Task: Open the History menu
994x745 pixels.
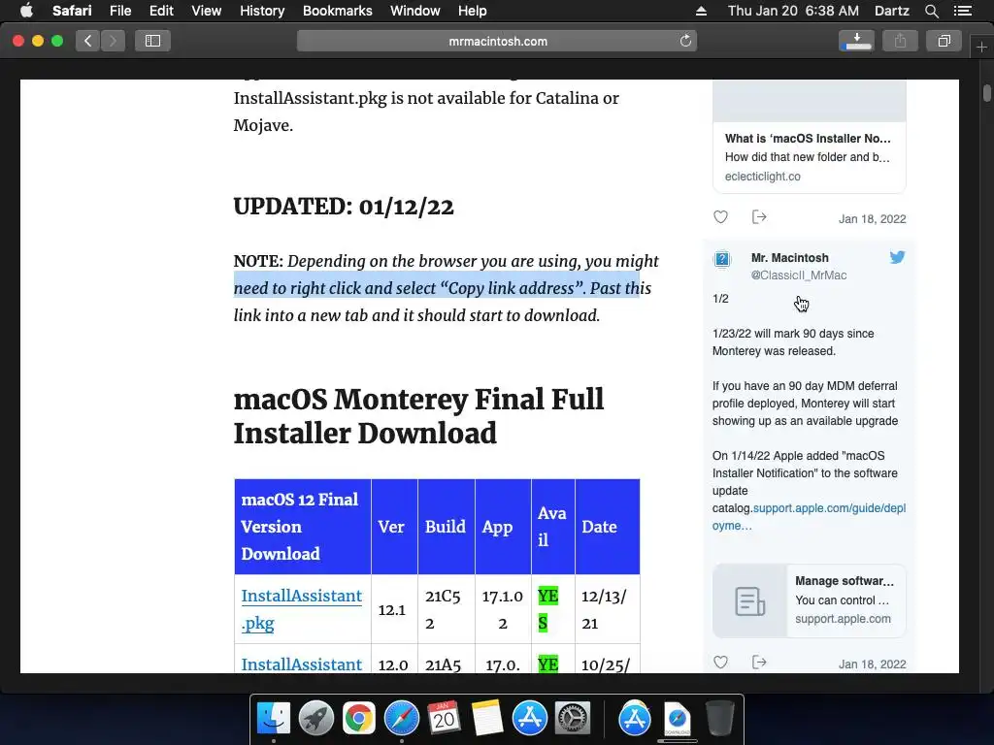Action: coord(262,11)
